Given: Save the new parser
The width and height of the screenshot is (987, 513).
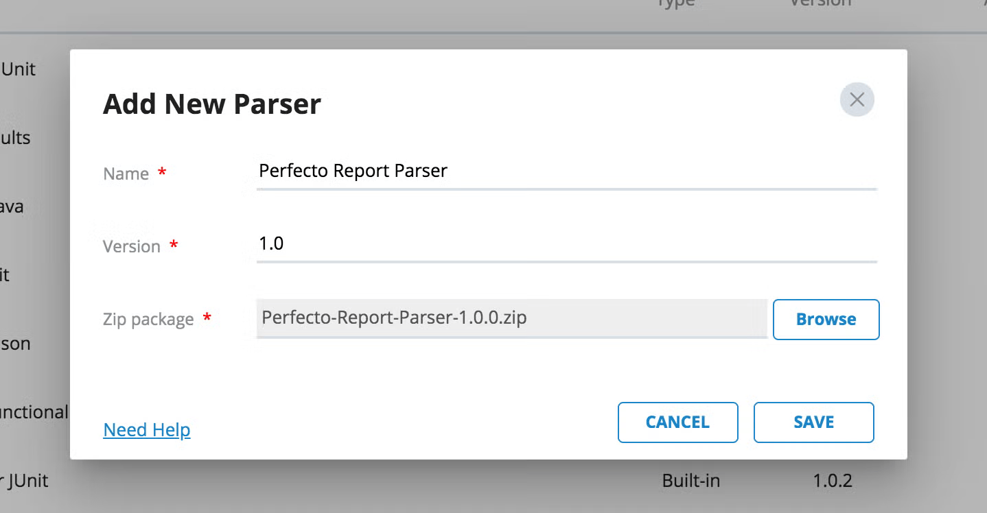Looking at the screenshot, I should [x=813, y=422].
